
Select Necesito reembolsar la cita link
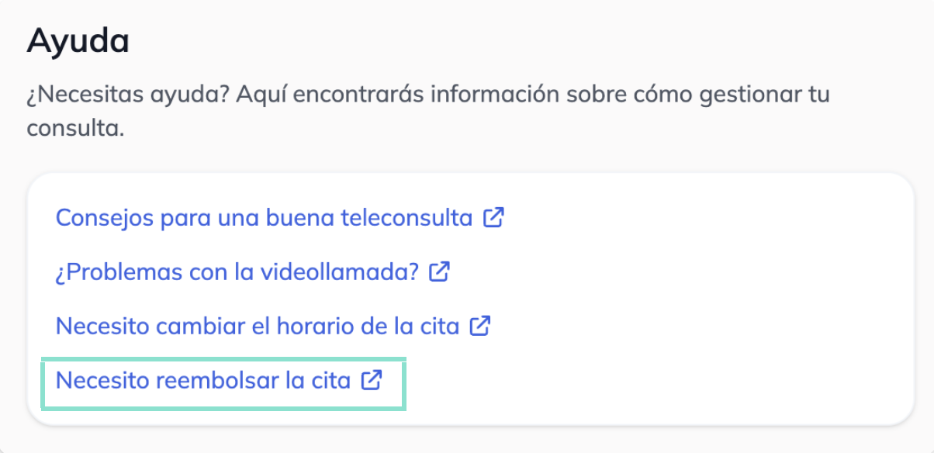pyautogui.click(x=203, y=381)
